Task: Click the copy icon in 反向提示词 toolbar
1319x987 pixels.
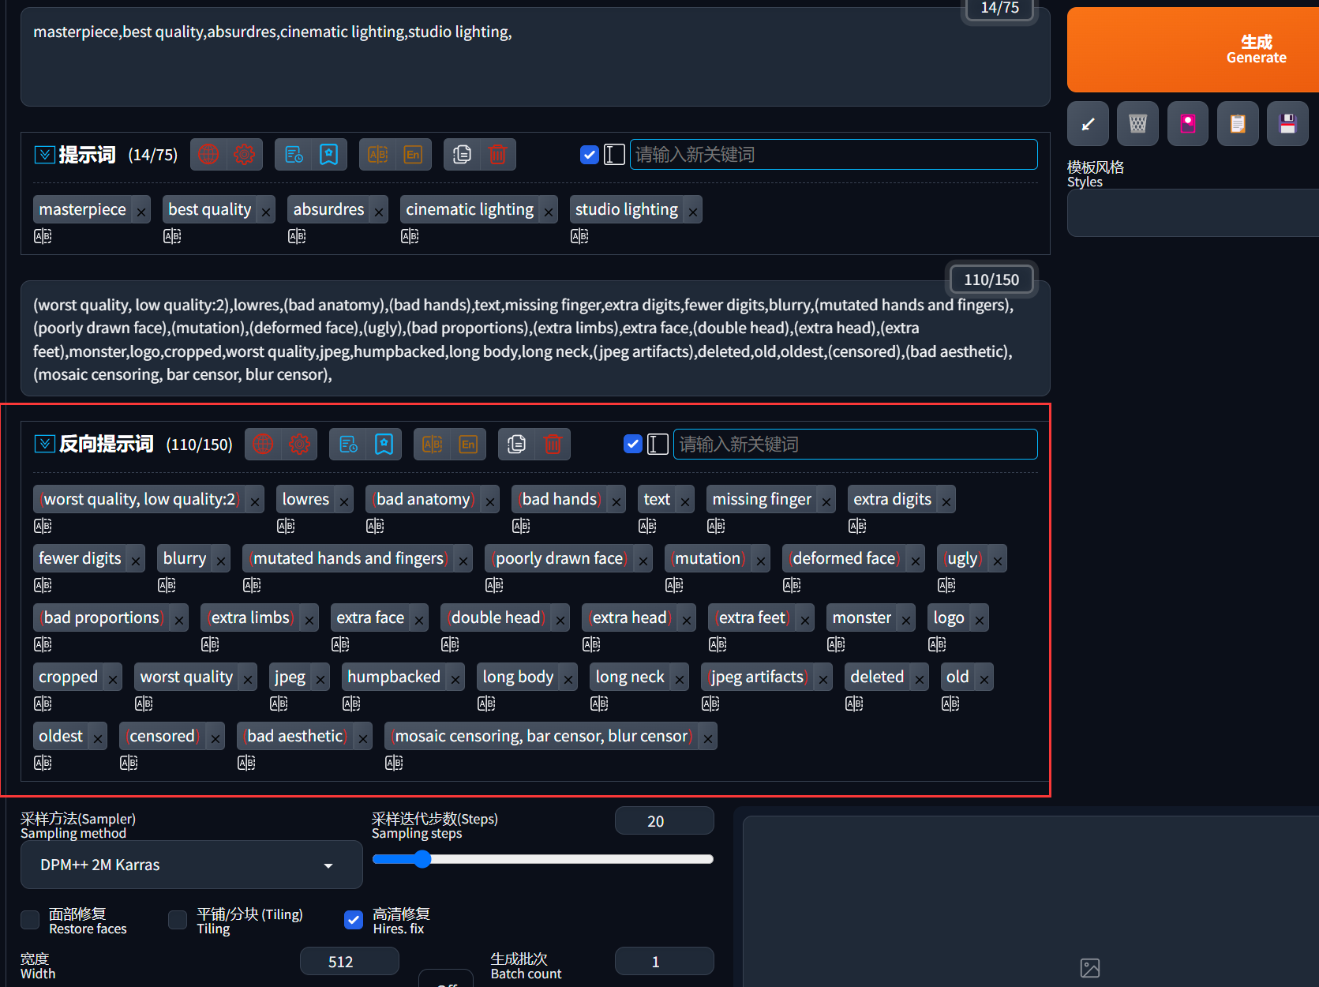Action: click(516, 445)
